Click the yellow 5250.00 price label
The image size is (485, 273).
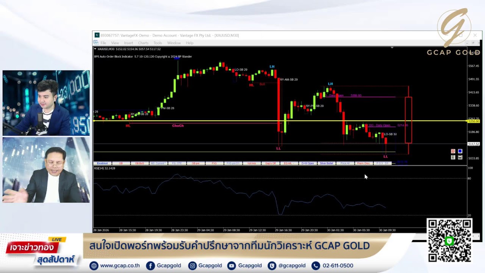[474, 121]
